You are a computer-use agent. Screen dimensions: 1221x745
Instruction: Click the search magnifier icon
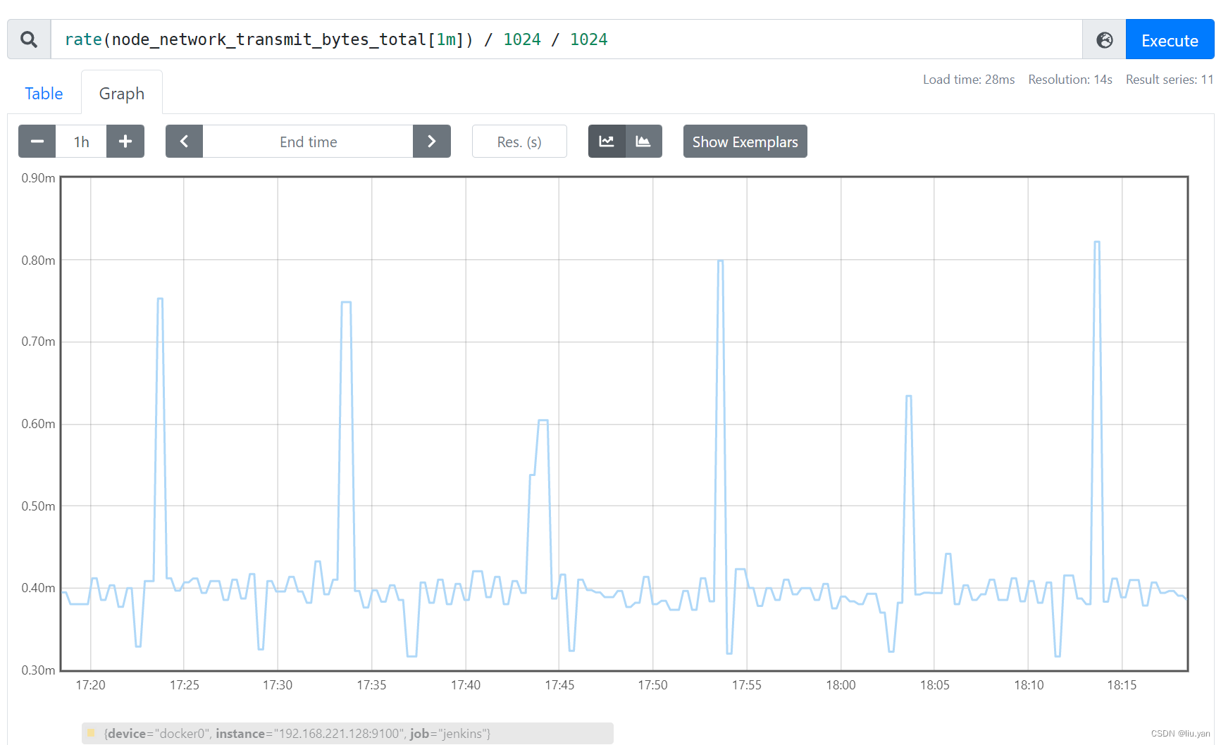[29, 39]
